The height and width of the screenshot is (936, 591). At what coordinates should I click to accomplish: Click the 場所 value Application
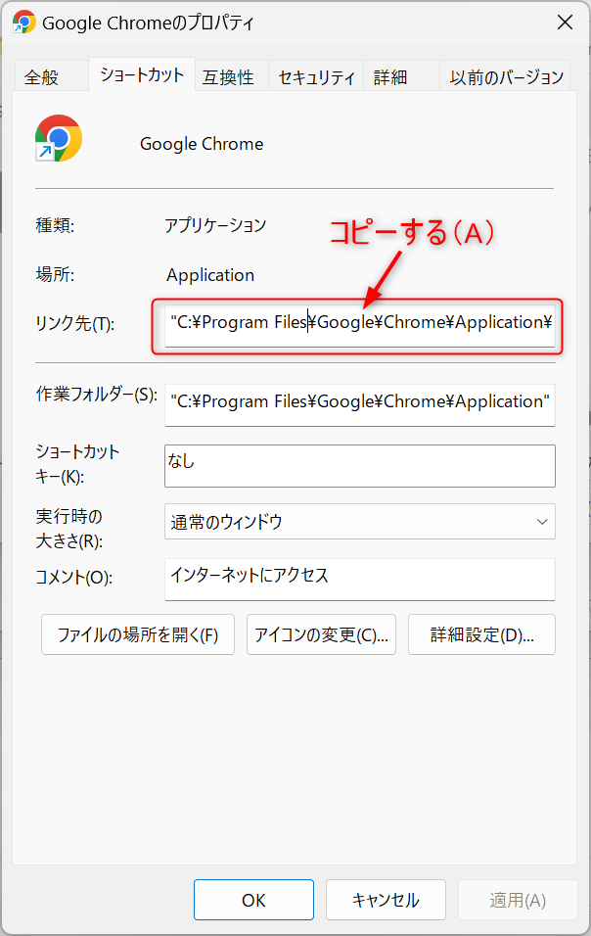tap(210, 275)
